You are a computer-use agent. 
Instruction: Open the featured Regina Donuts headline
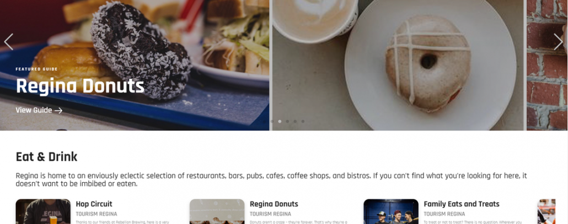[80, 86]
